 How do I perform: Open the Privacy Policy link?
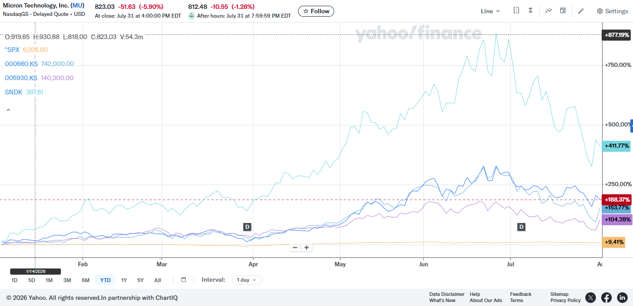pyautogui.click(x=565, y=300)
